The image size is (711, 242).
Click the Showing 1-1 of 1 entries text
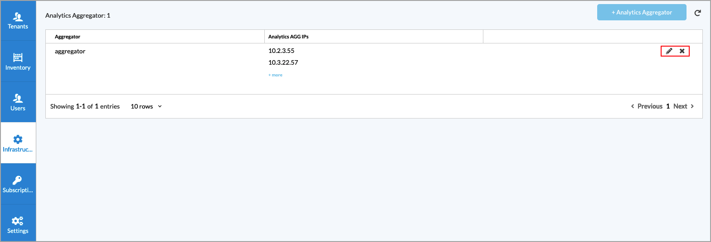pyautogui.click(x=85, y=106)
